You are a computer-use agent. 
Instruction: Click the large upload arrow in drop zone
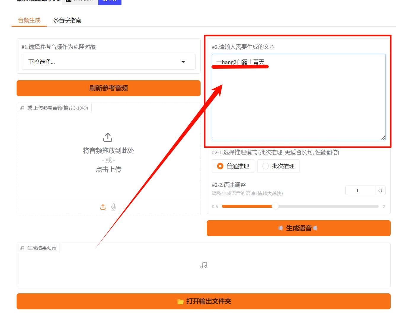pos(108,137)
